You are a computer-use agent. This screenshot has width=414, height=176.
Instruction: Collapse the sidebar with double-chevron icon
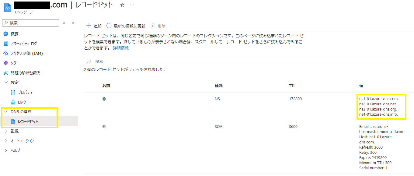click(73, 23)
